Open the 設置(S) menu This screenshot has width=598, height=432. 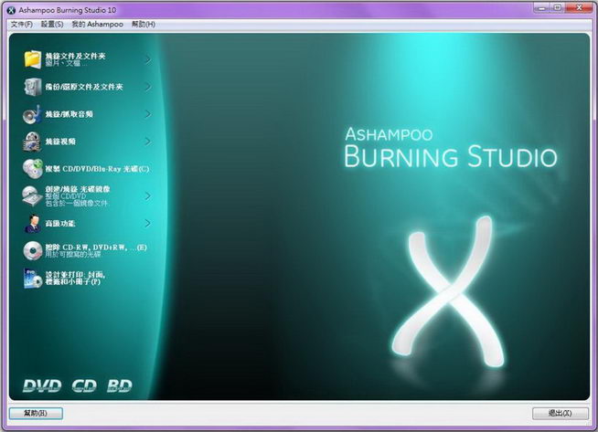click(x=52, y=24)
